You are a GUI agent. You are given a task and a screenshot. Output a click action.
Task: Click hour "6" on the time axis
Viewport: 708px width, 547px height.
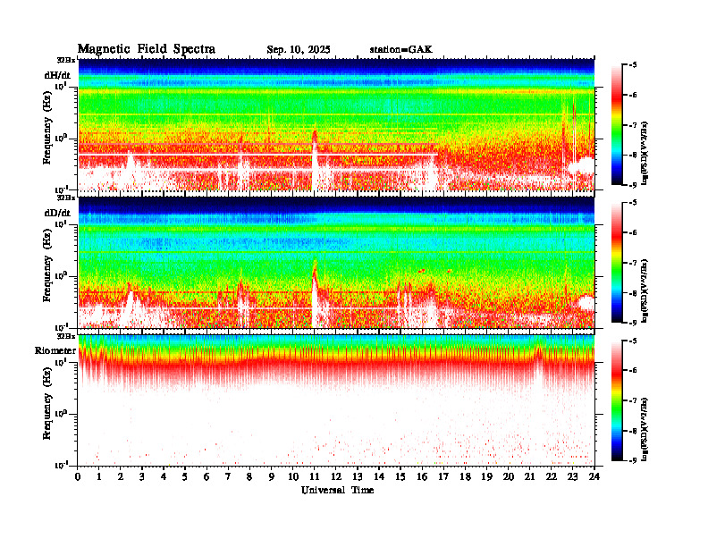(206, 476)
